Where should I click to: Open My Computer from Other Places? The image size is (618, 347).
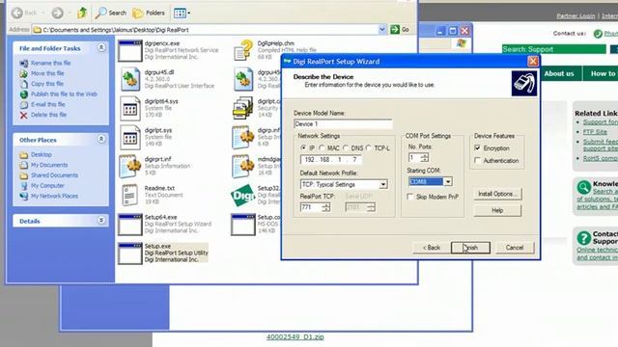[x=47, y=185]
